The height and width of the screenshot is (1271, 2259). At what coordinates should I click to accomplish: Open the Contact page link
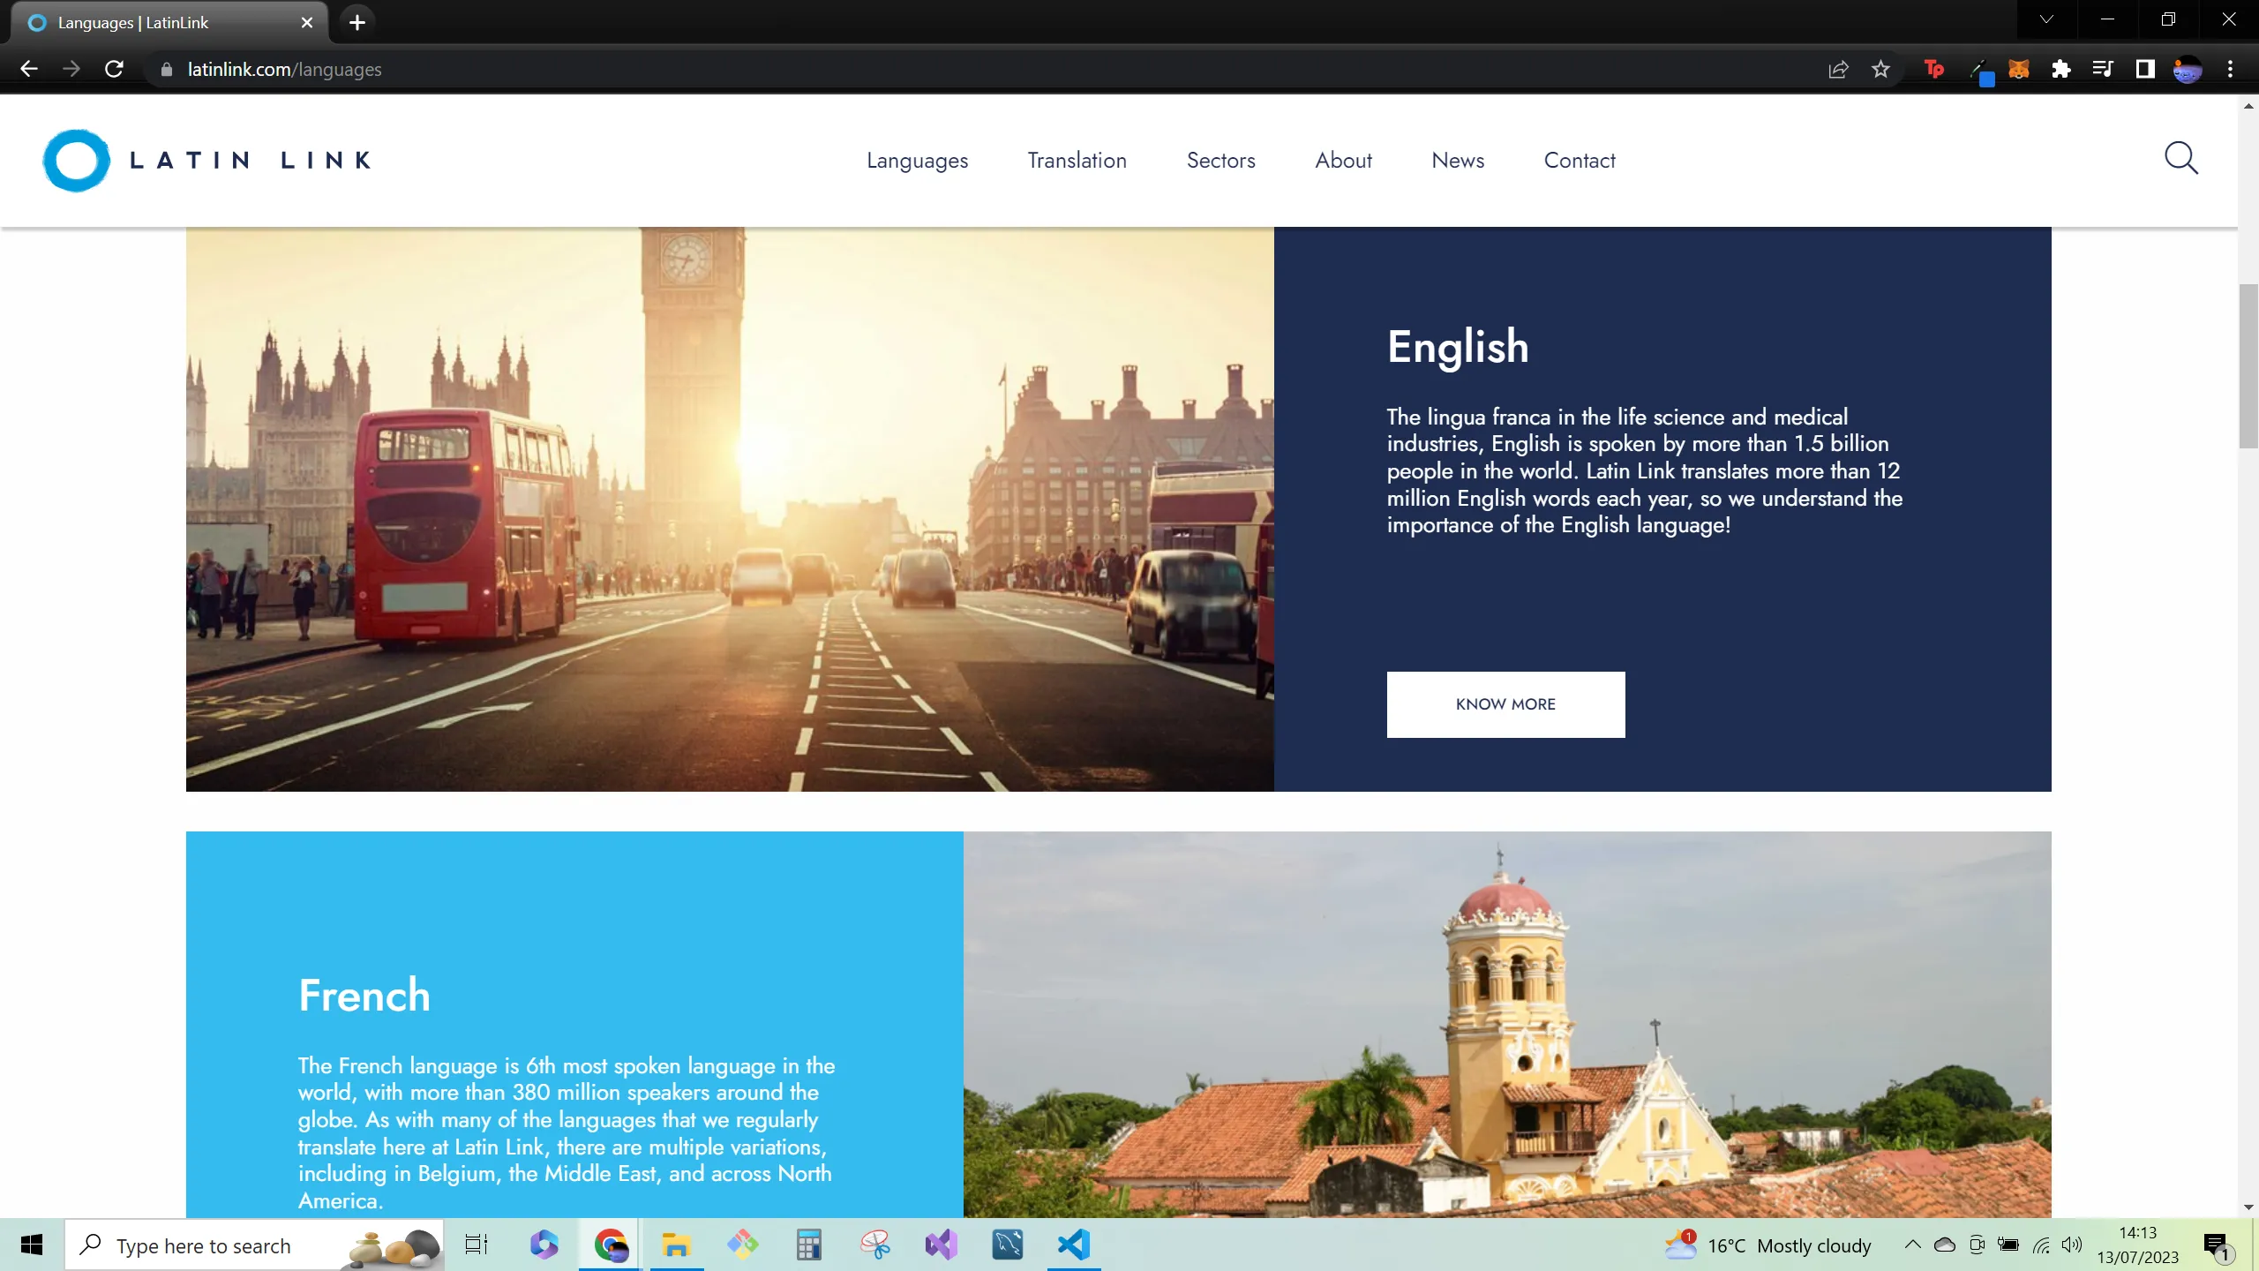(x=1579, y=160)
